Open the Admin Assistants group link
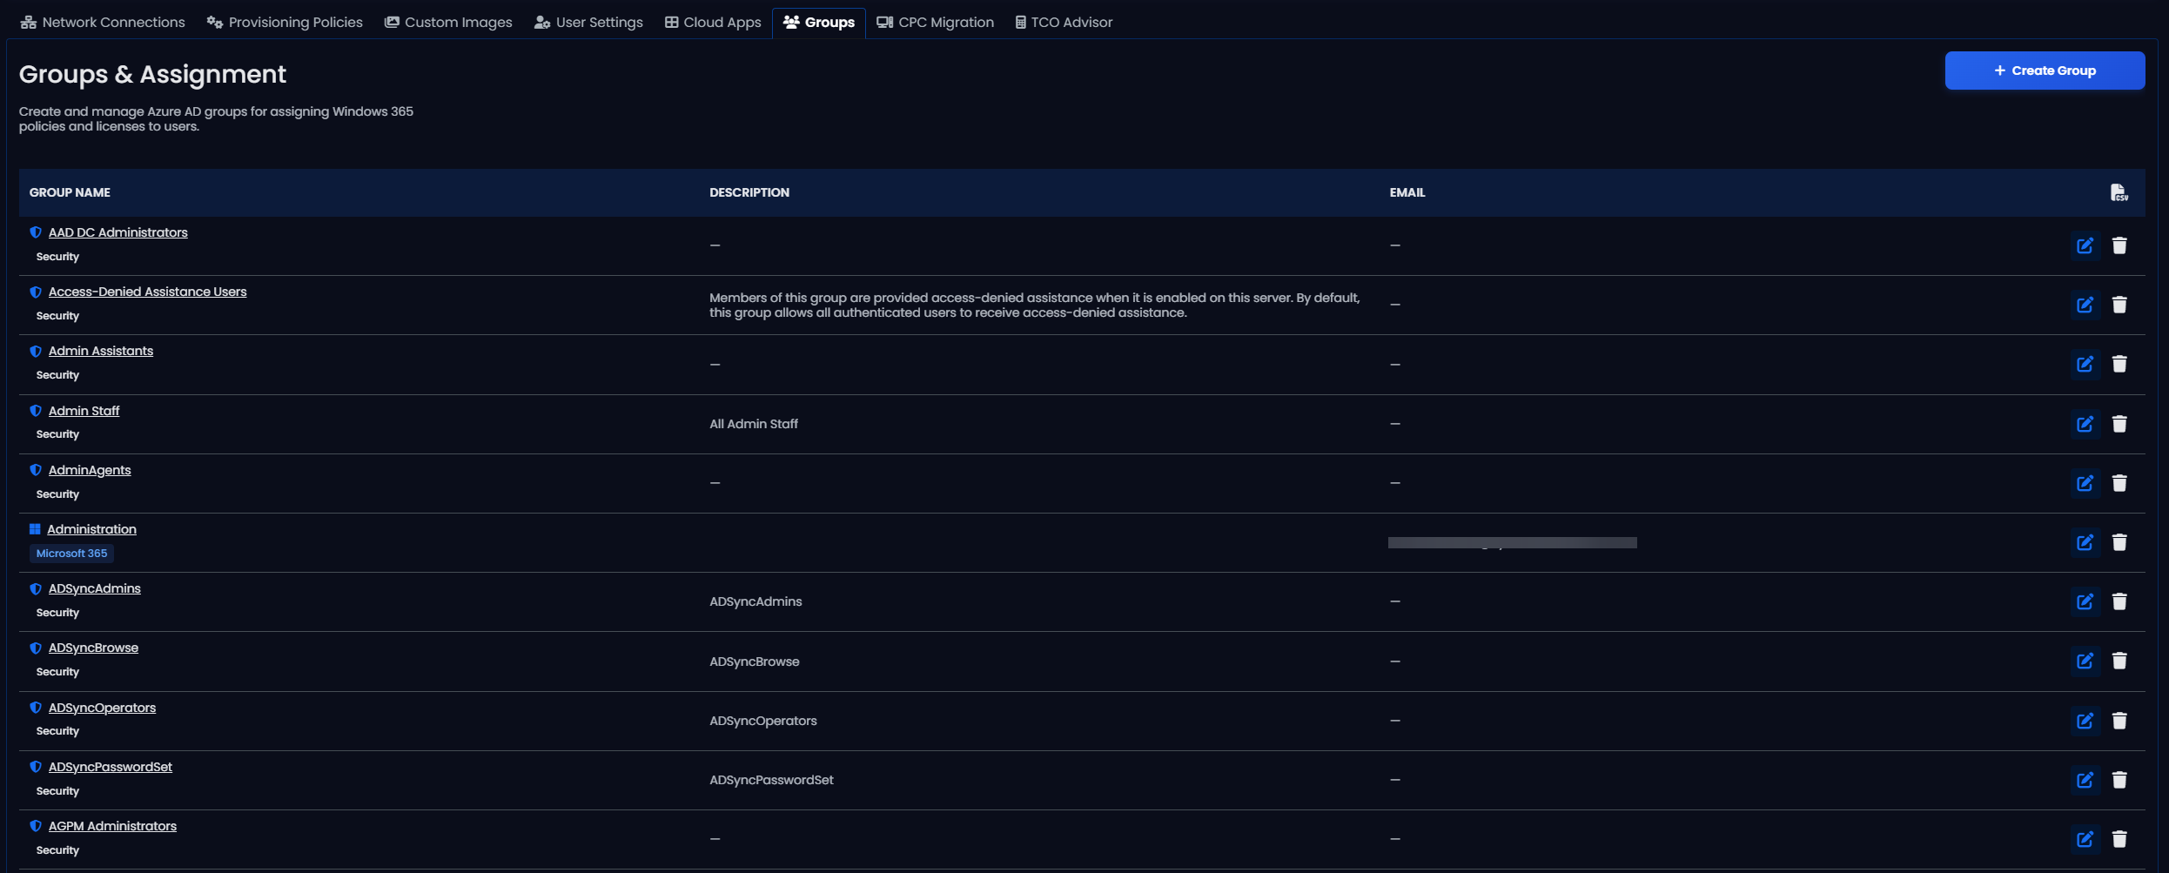The width and height of the screenshot is (2169, 873). 101,351
